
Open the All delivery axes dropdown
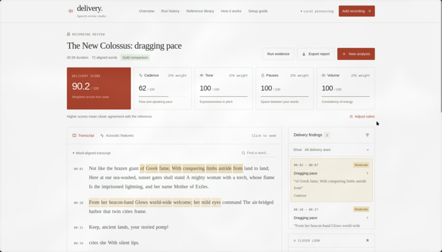[x=331, y=150]
